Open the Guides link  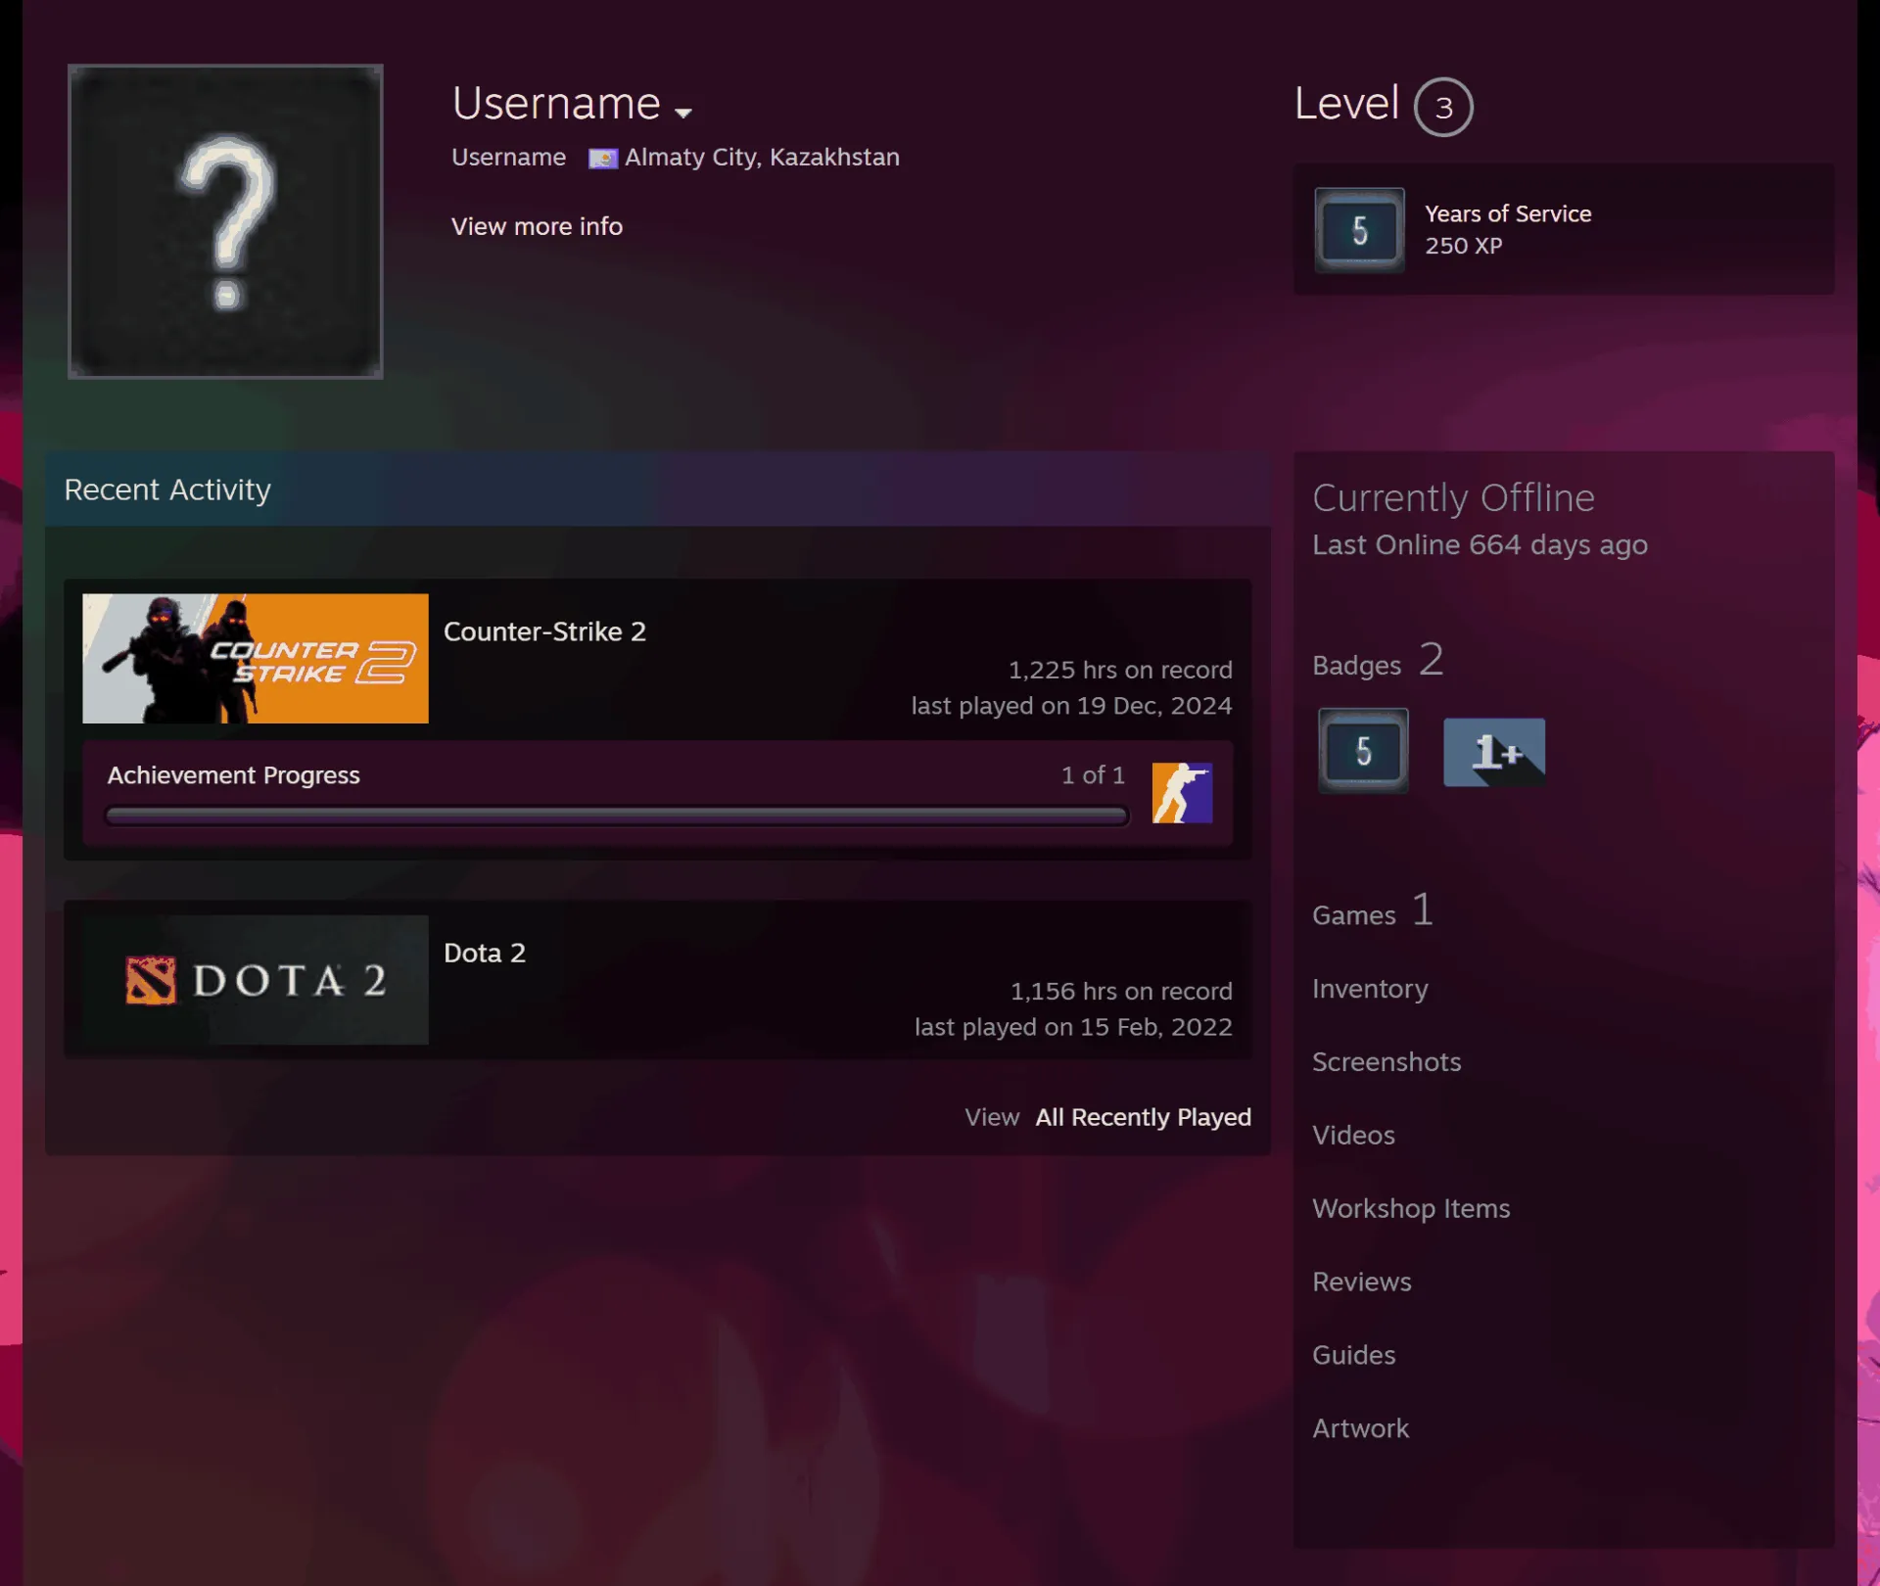coord(1354,1356)
